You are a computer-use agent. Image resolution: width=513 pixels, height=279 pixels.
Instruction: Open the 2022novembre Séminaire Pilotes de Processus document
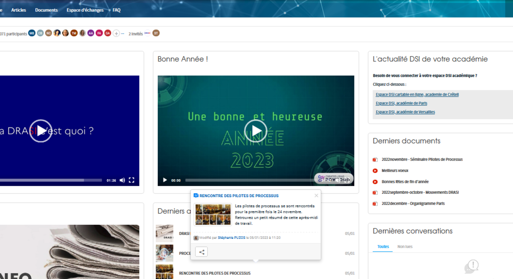click(x=422, y=159)
